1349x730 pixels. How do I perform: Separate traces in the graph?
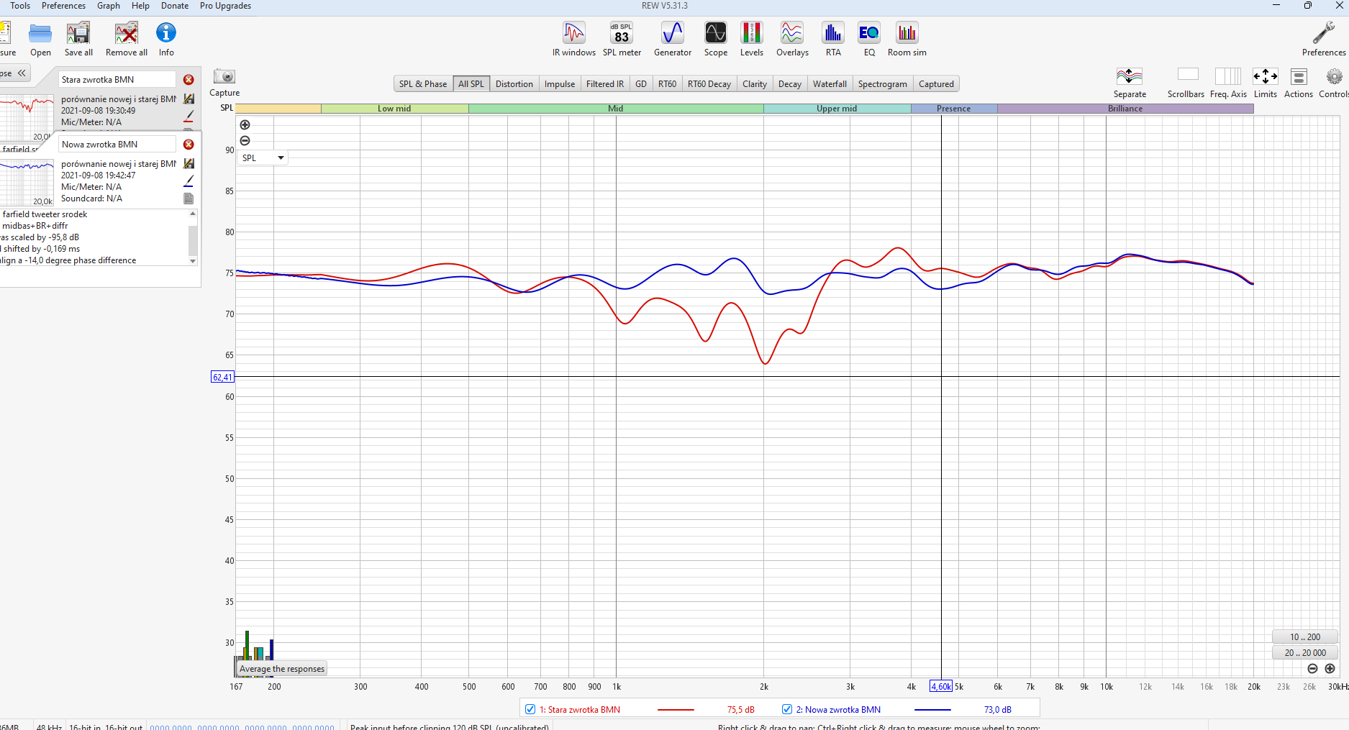pos(1130,82)
